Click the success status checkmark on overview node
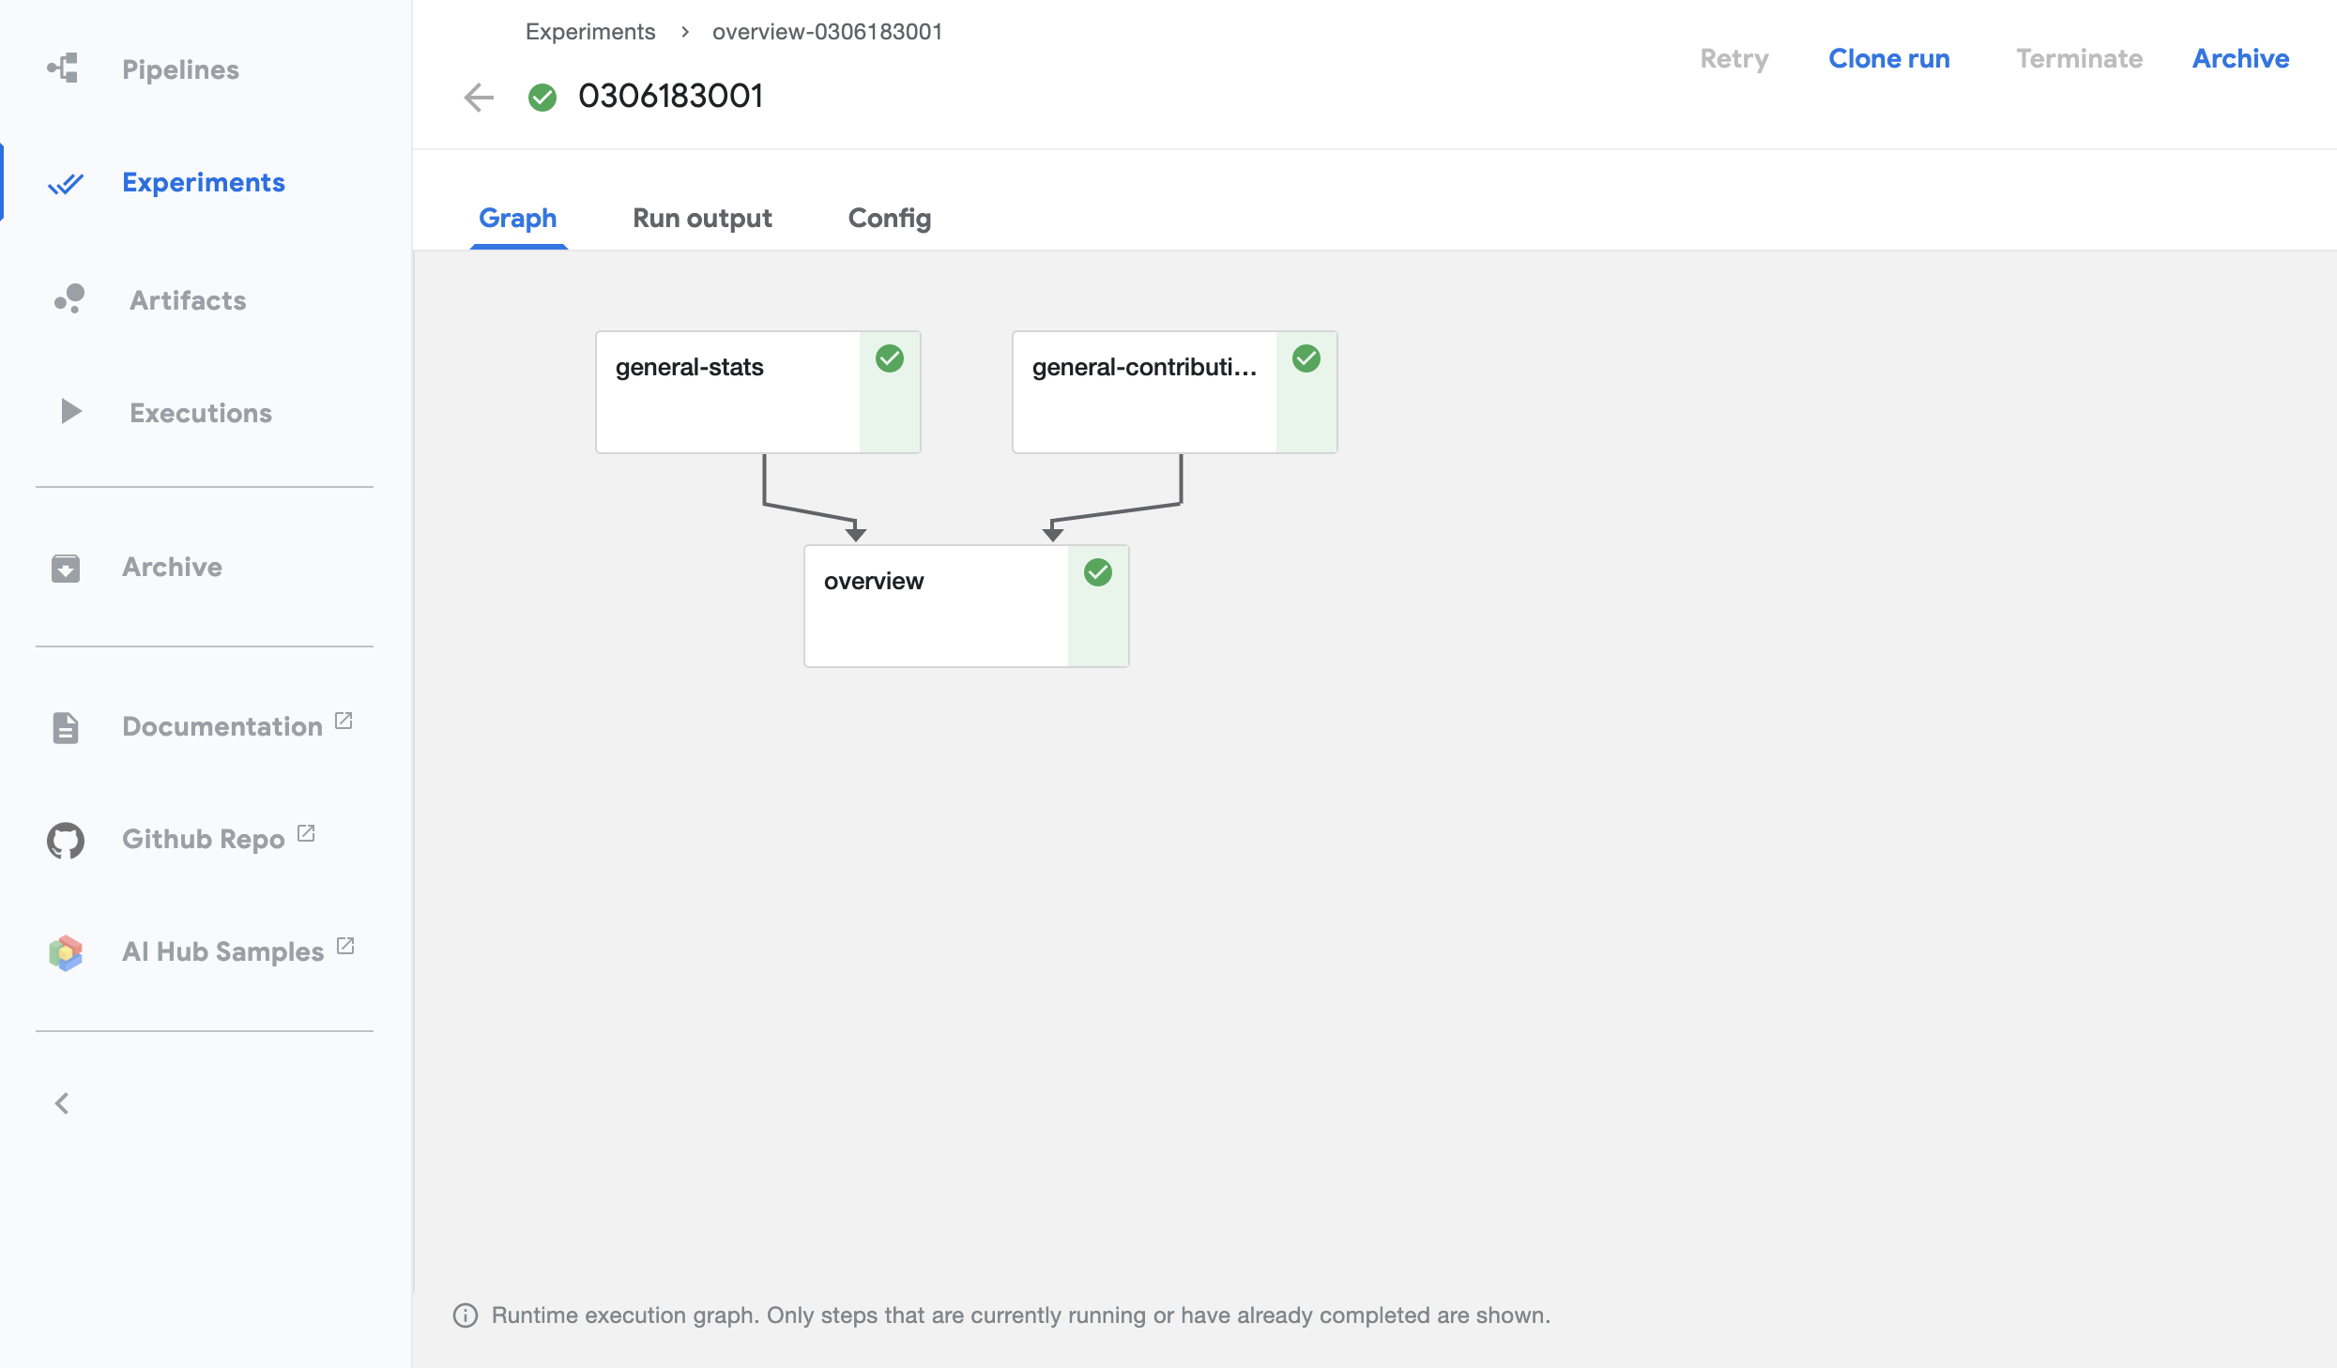 tap(1098, 571)
